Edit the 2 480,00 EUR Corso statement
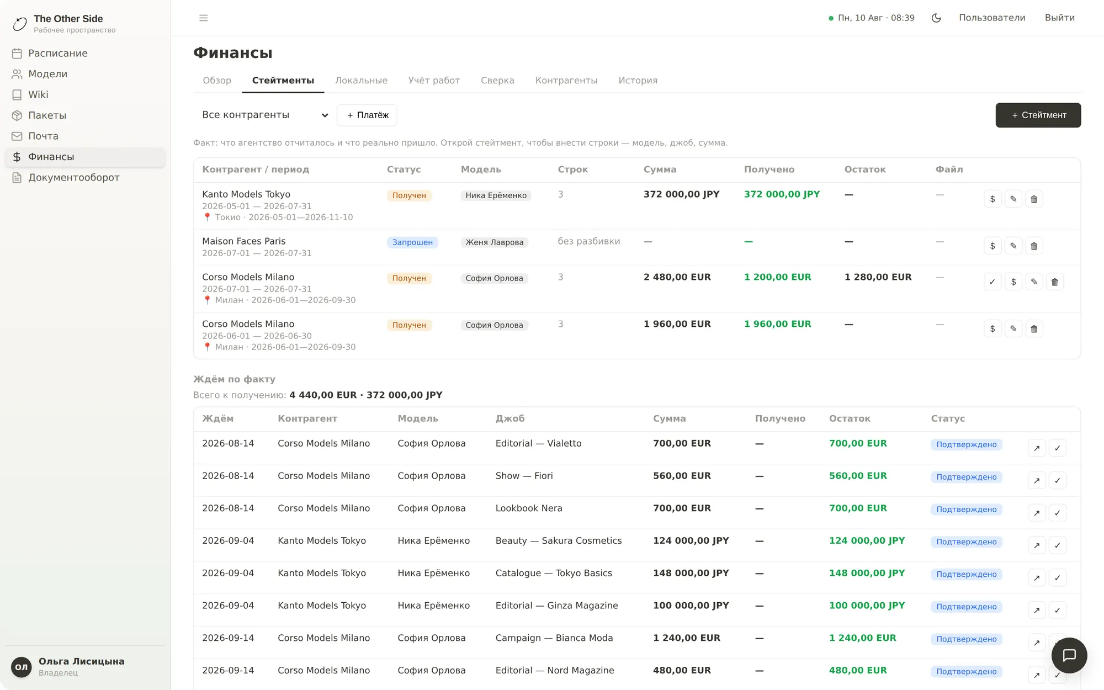This screenshot has width=1104, height=690. click(1034, 282)
